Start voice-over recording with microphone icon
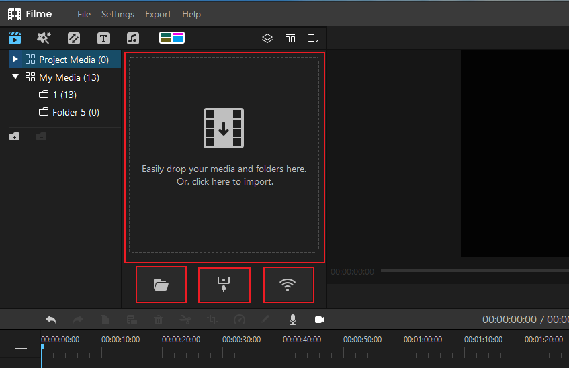569x368 pixels. (x=293, y=320)
